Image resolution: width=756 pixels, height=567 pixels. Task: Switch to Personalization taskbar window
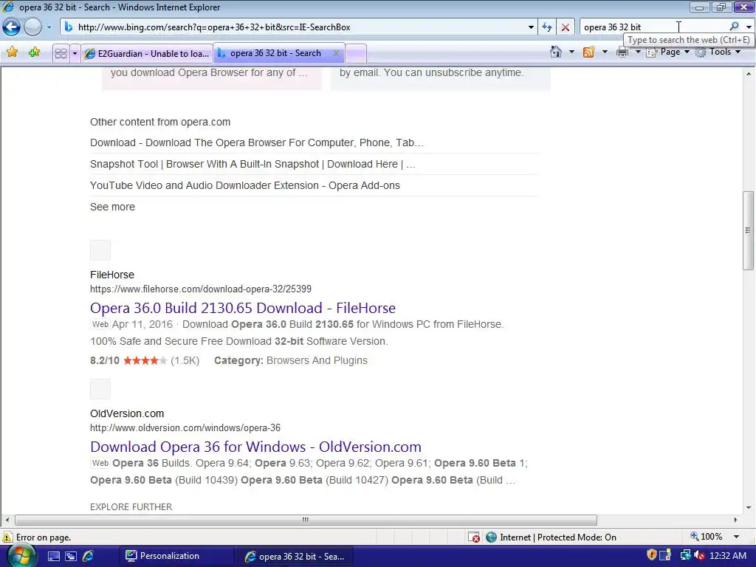click(x=176, y=556)
